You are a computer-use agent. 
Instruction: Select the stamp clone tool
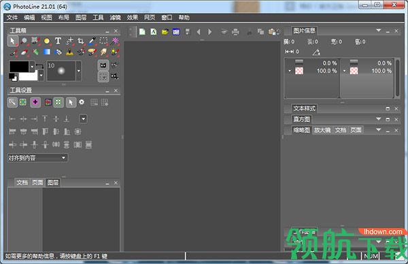[69, 52]
